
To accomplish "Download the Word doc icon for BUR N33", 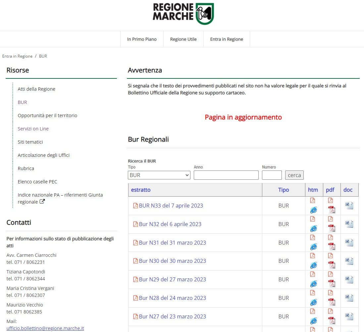I will [349, 206].
